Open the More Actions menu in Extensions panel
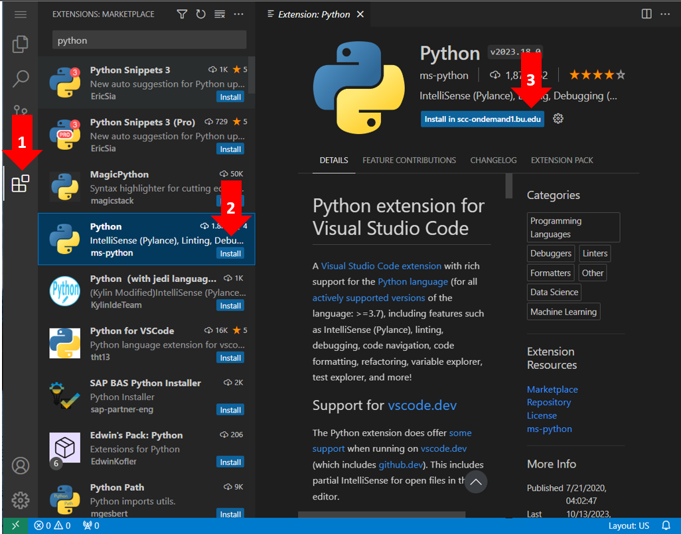Screen dimensions: 681x534 coord(238,13)
